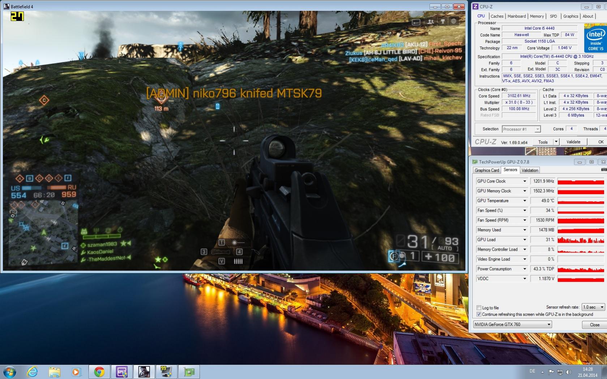
Task: Click the Battlefield 4 title bar icon
Action: 7,7
